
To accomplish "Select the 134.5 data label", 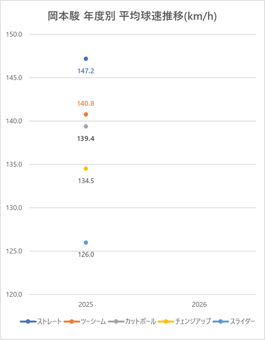I will [x=86, y=181].
